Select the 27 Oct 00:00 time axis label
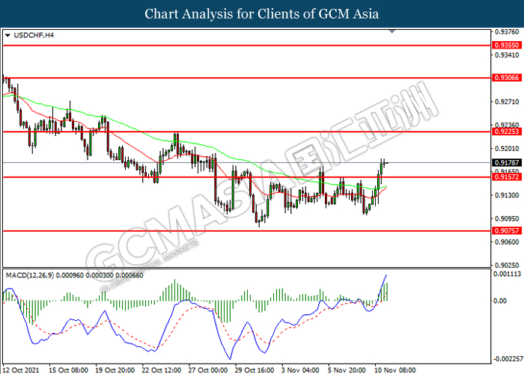This screenshot has width=524, height=374. coord(208,369)
